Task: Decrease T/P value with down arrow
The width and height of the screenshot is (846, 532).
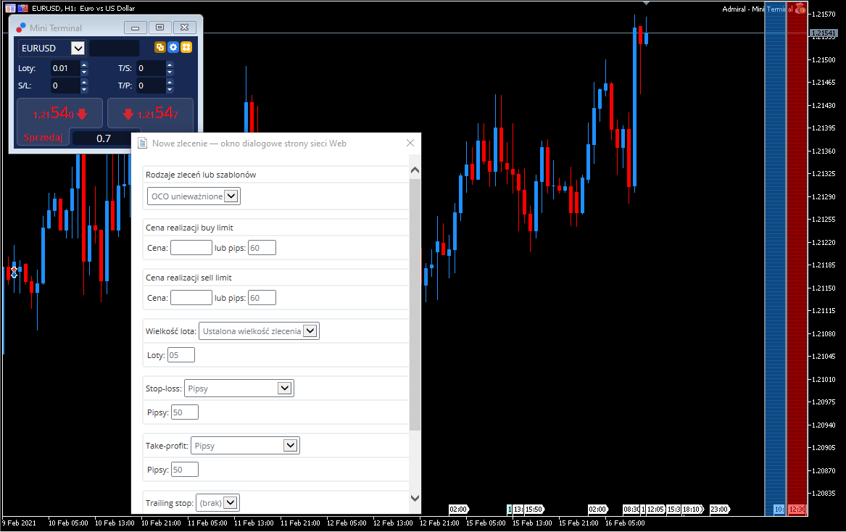Action: [170, 89]
